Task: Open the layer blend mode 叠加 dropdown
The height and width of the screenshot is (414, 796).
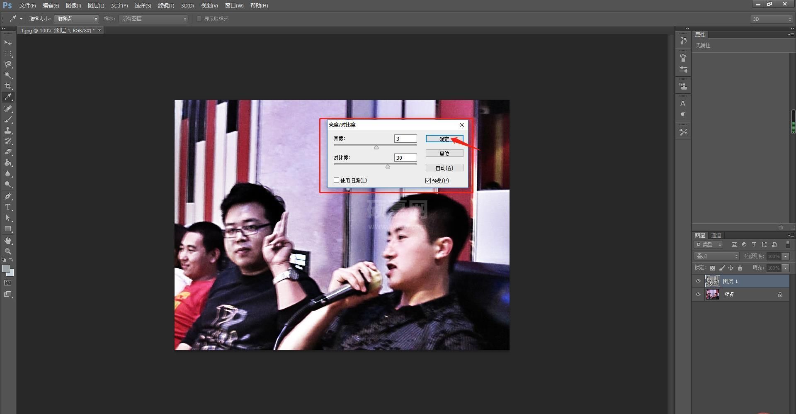Action: pos(716,256)
